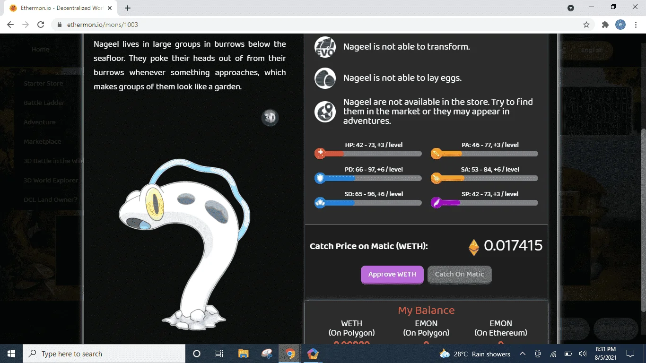Click the PA attack stat icon

436,153
